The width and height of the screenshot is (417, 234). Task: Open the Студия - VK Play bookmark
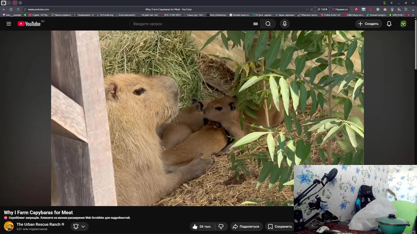pyautogui.click(x=38, y=15)
